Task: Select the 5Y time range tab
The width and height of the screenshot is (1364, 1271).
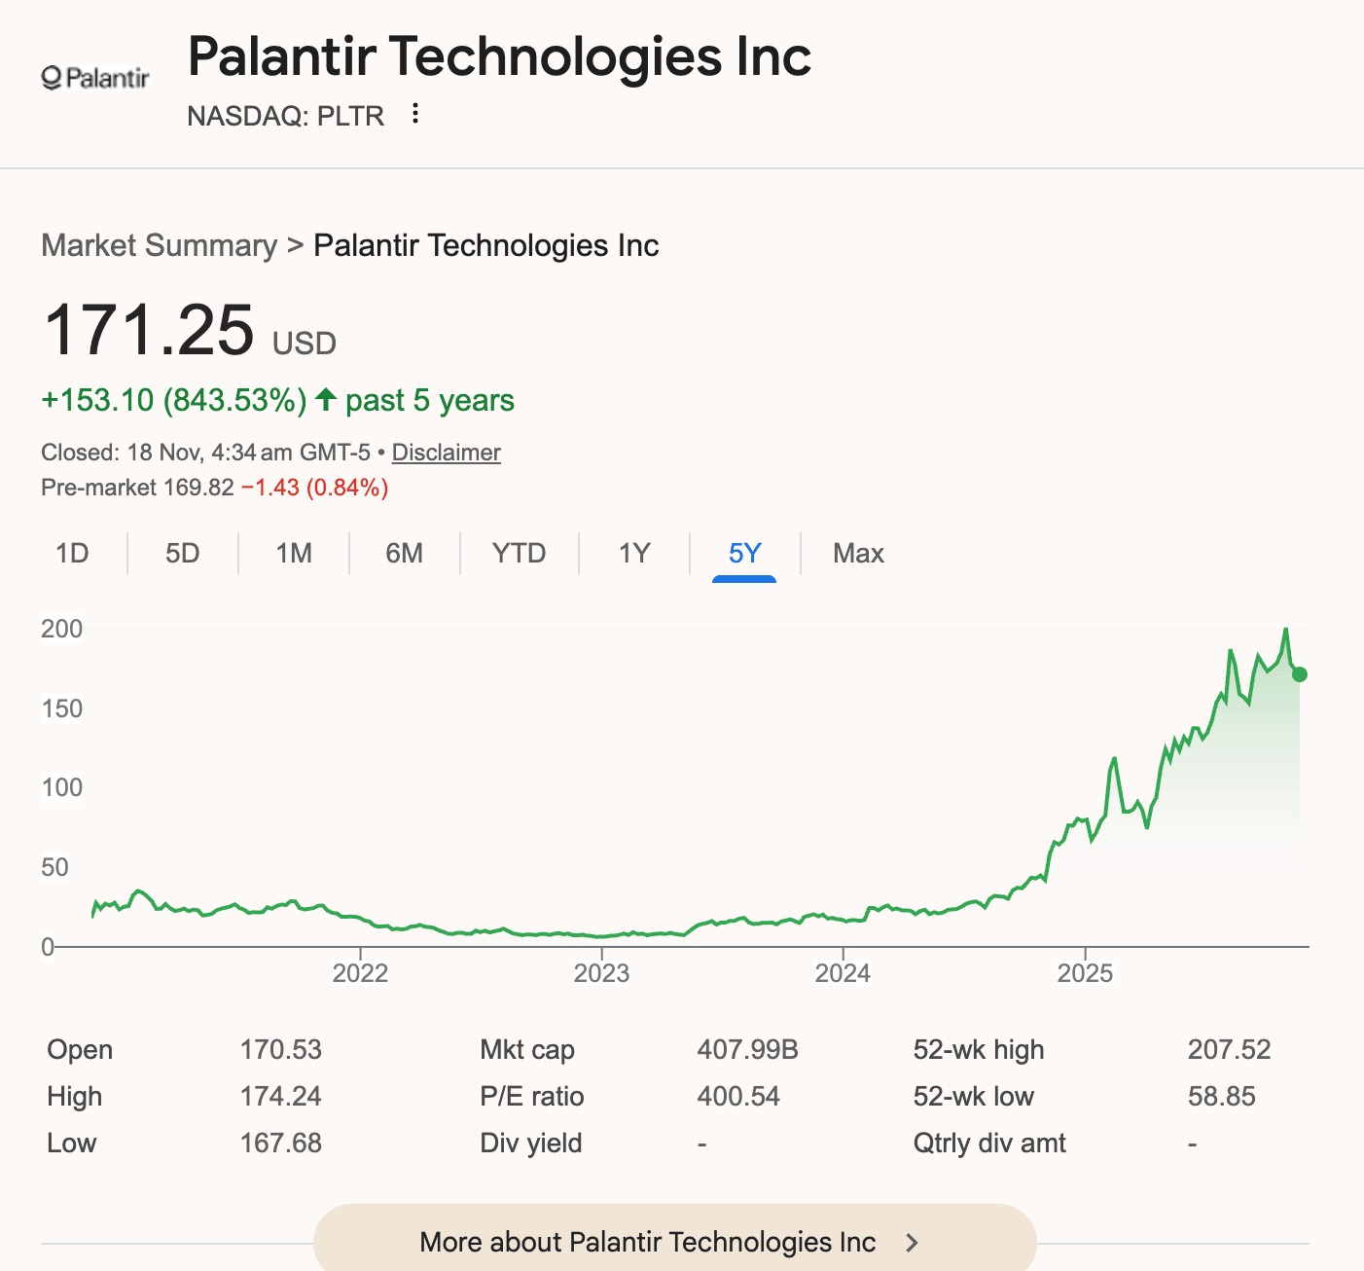Action: tap(744, 554)
